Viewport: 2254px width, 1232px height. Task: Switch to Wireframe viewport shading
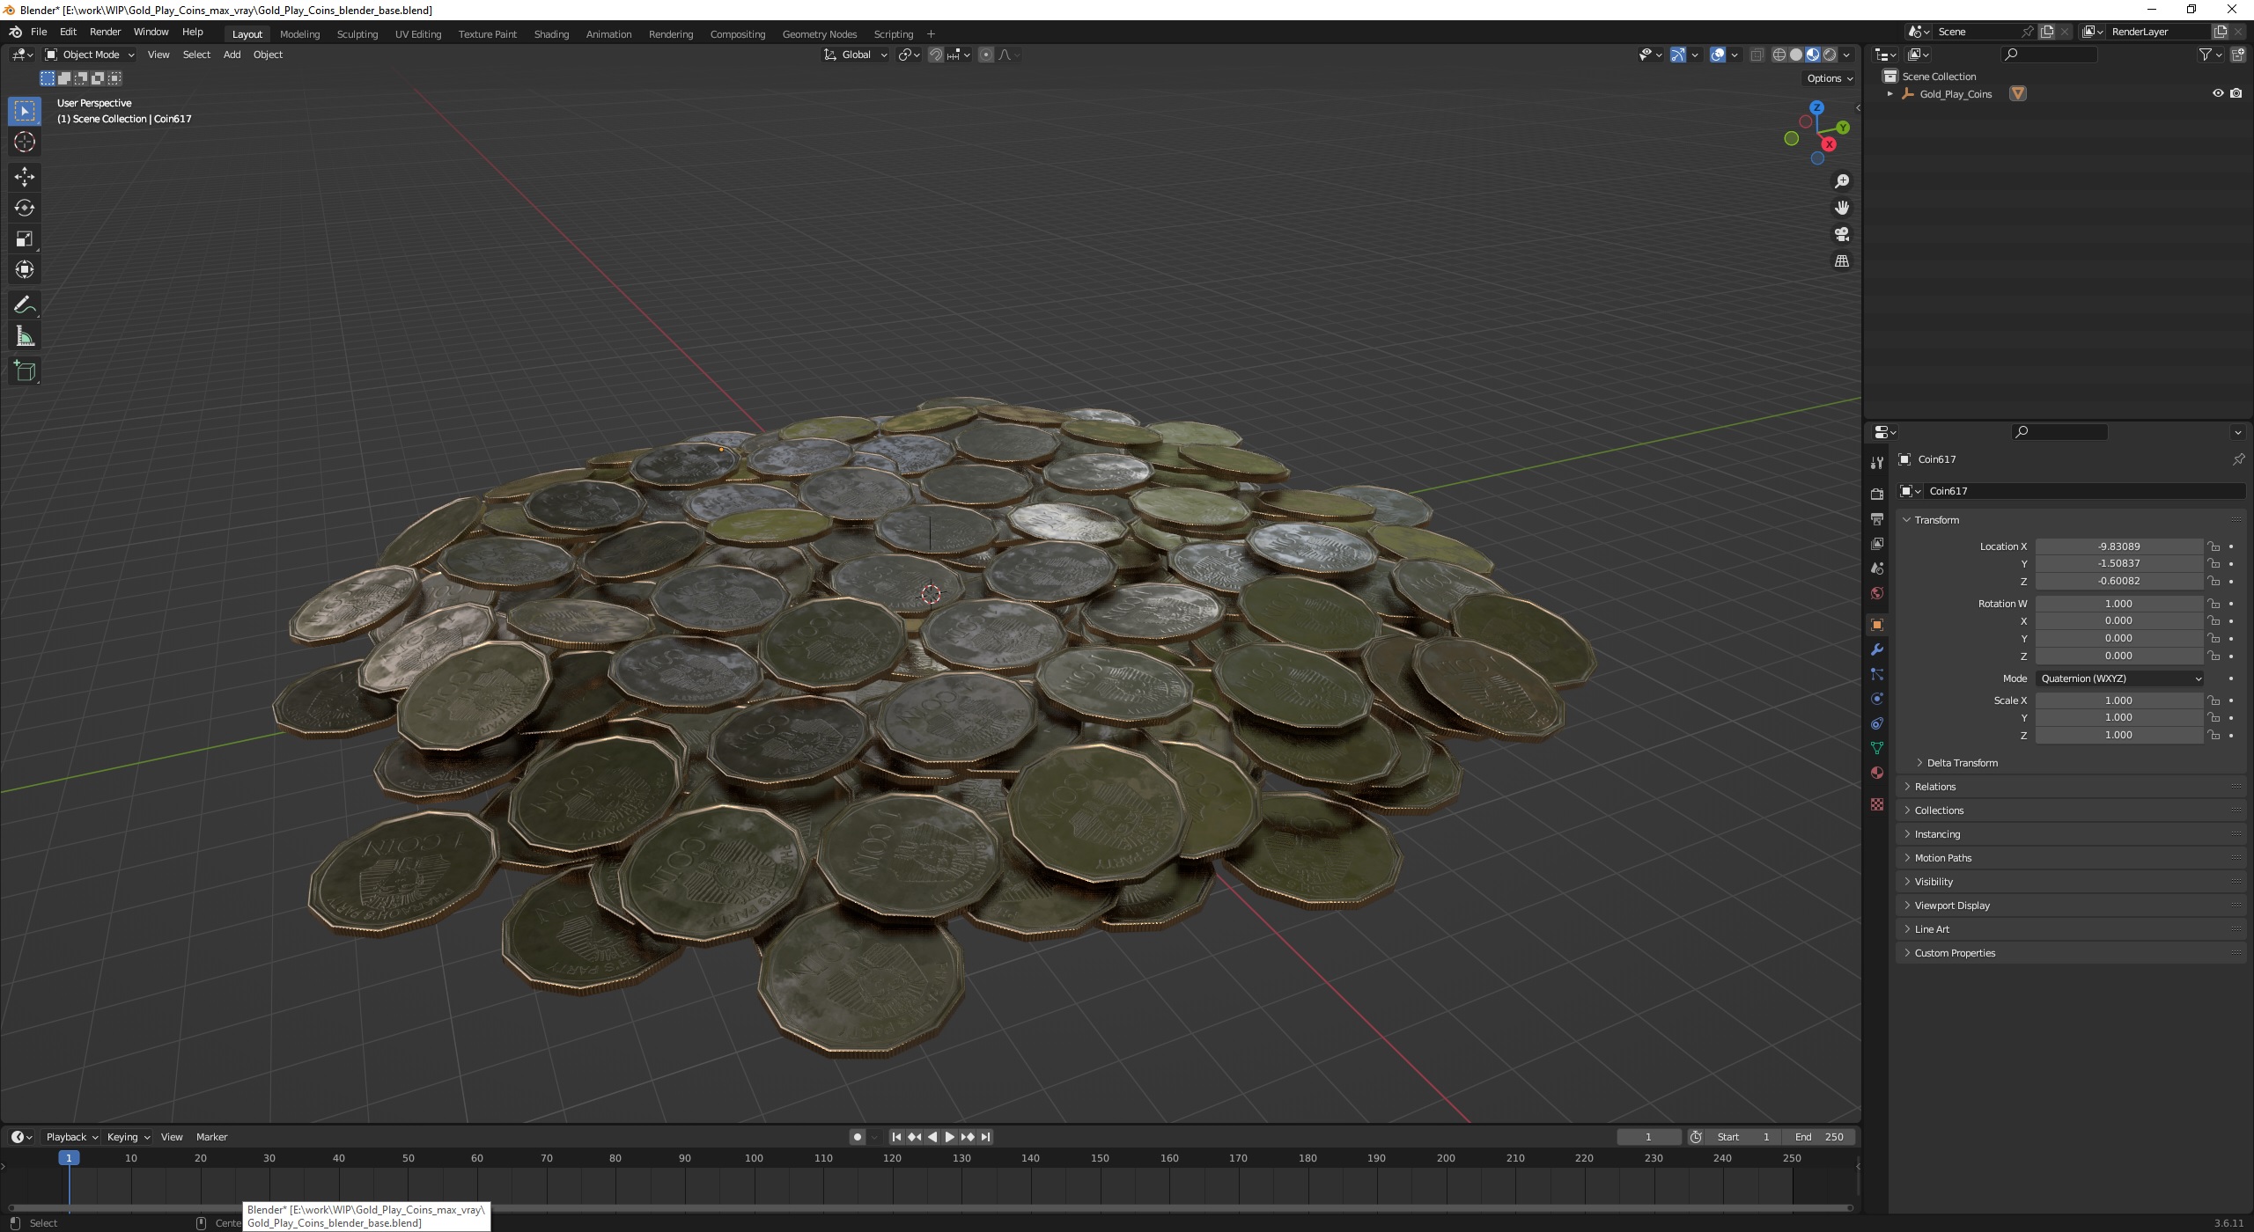tap(1779, 55)
